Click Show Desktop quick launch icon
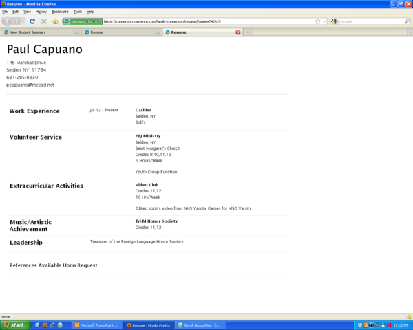The height and width of the screenshot is (330, 413). (x=37, y=325)
